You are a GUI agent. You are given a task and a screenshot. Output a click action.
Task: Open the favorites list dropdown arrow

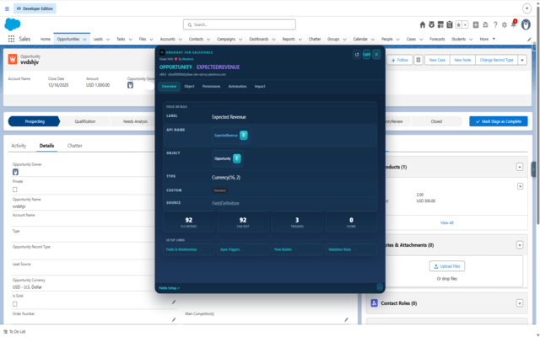click(465, 24)
